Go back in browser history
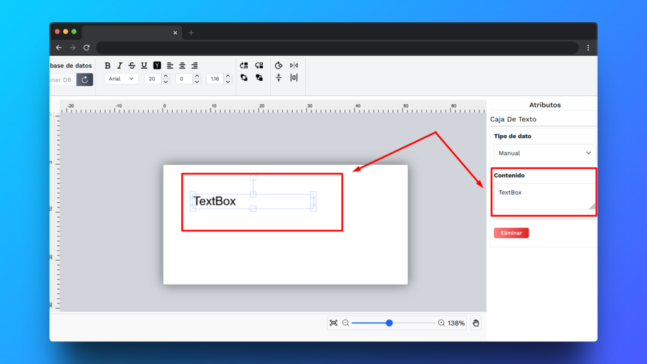Viewport: 647px width, 364px height. (59, 47)
